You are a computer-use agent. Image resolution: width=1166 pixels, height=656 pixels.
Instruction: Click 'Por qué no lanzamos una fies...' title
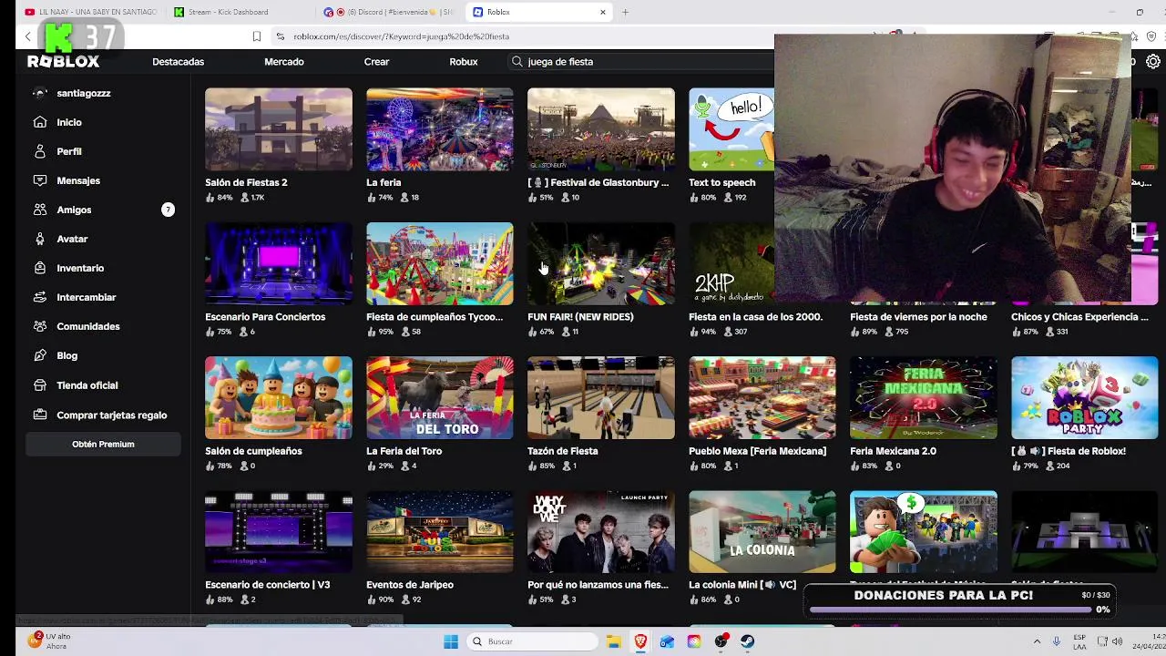pyautogui.click(x=598, y=585)
